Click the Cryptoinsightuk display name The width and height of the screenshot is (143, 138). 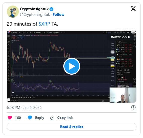(34, 9)
